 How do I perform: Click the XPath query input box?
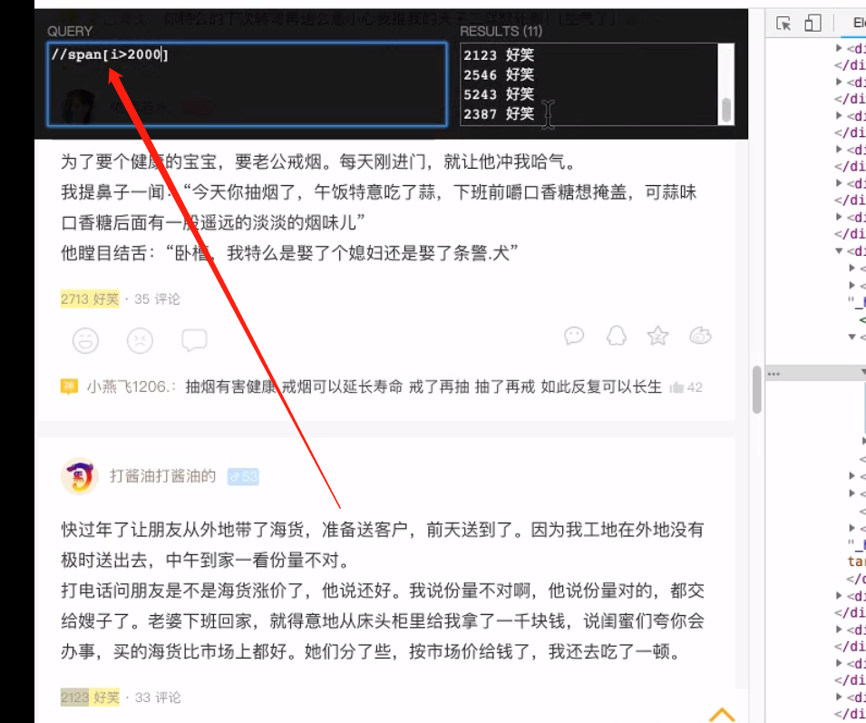coord(247,84)
